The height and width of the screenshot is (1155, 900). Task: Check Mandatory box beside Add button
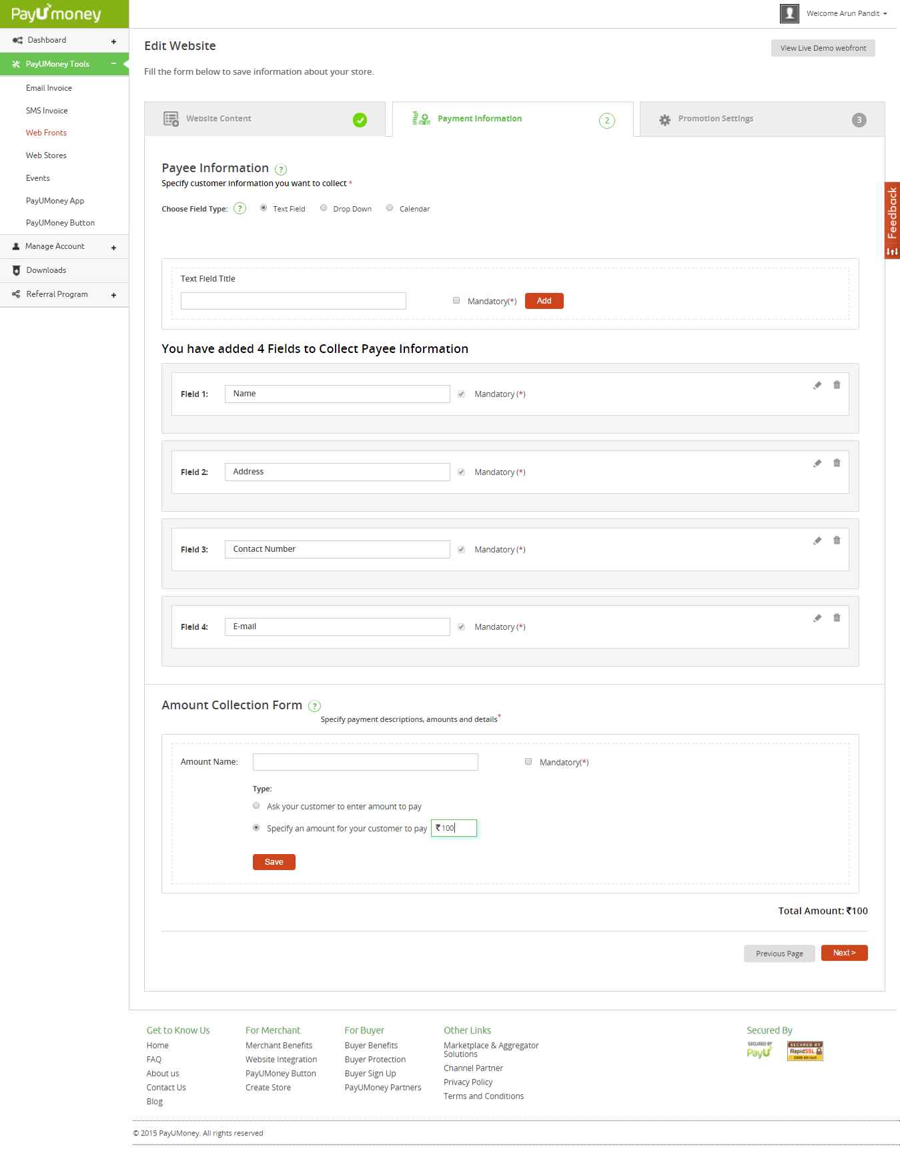456,300
